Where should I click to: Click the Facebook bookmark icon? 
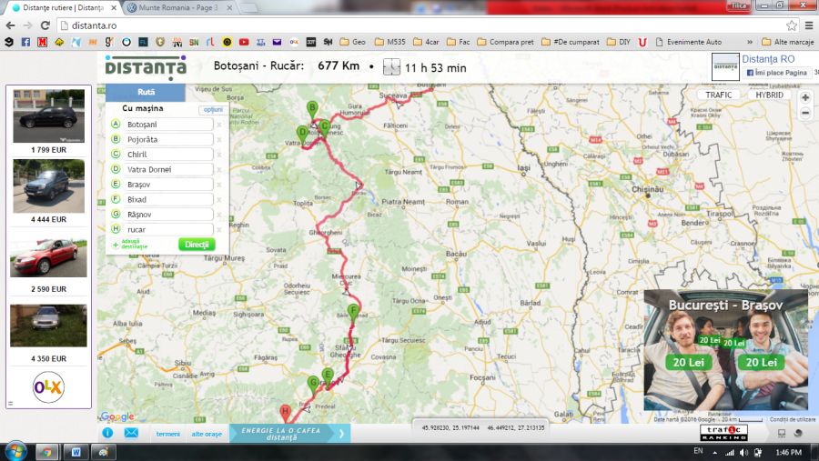25,42
